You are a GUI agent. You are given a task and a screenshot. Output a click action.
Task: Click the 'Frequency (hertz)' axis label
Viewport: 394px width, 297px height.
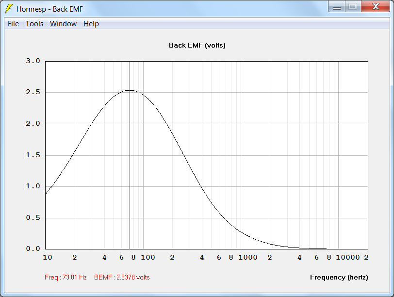click(339, 277)
